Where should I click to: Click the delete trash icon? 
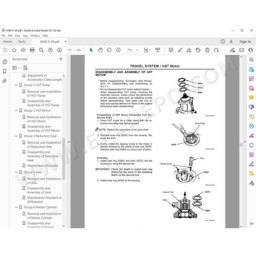[x=207, y=50]
